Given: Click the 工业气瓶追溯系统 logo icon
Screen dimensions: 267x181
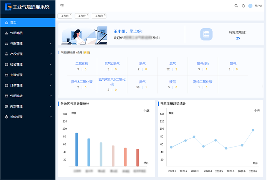Looking at the screenshot, I should 8,7.
